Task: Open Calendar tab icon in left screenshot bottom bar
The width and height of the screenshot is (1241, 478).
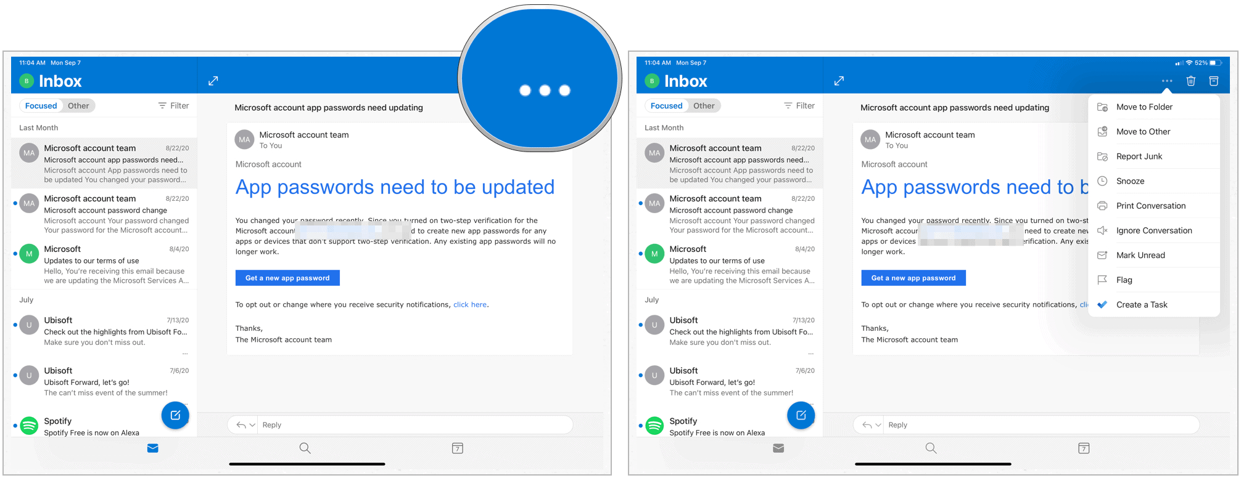Action: coord(457,448)
